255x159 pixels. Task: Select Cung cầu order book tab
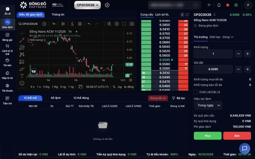point(147,15)
